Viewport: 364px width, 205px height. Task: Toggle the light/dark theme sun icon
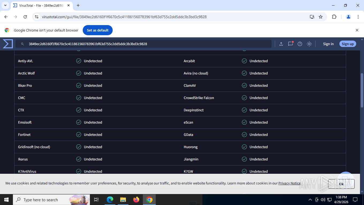coord(309,44)
